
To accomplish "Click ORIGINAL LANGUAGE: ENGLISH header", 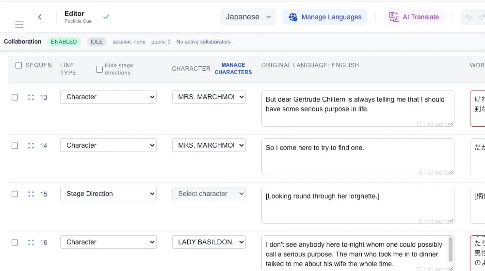I will 310,65.
